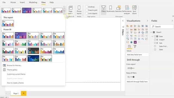Open the Theme gallery link
The image size is (174, 98).
pyautogui.click(x=12, y=70)
